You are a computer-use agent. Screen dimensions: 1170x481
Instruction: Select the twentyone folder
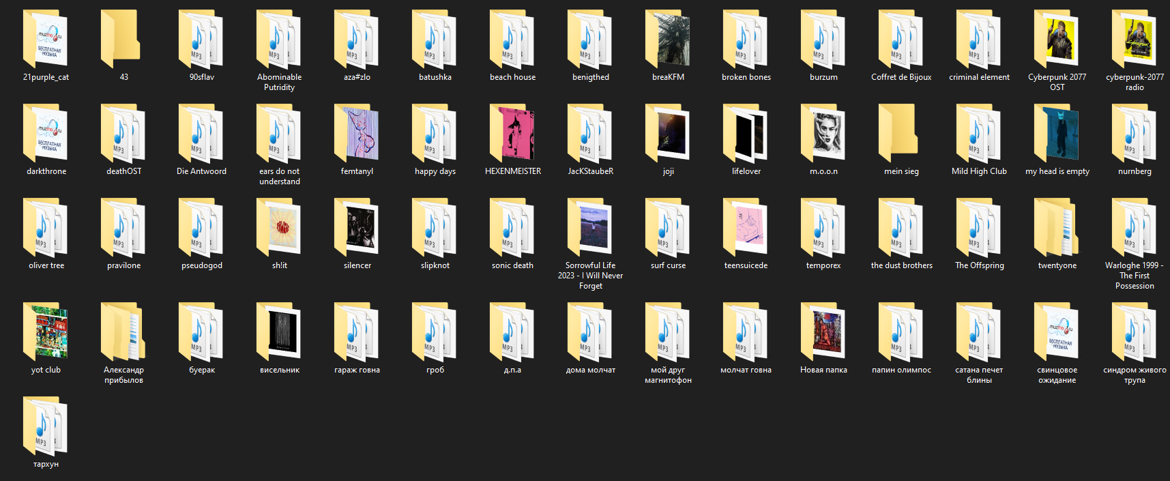click(x=1057, y=227)
